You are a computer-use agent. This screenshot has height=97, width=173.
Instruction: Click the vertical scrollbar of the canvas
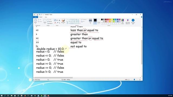click(142, 52)
